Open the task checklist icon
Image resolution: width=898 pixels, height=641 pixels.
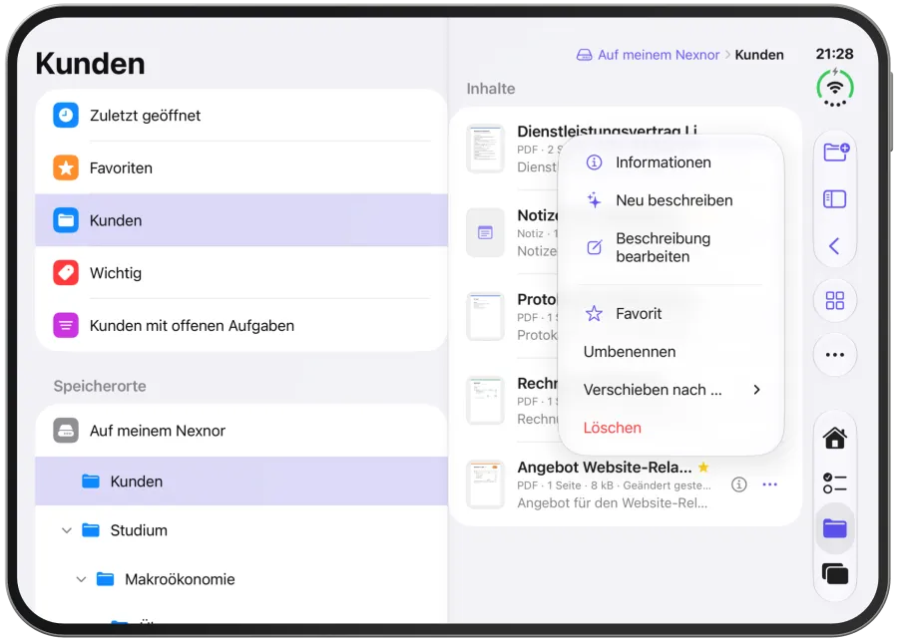[x=835, y=483]
